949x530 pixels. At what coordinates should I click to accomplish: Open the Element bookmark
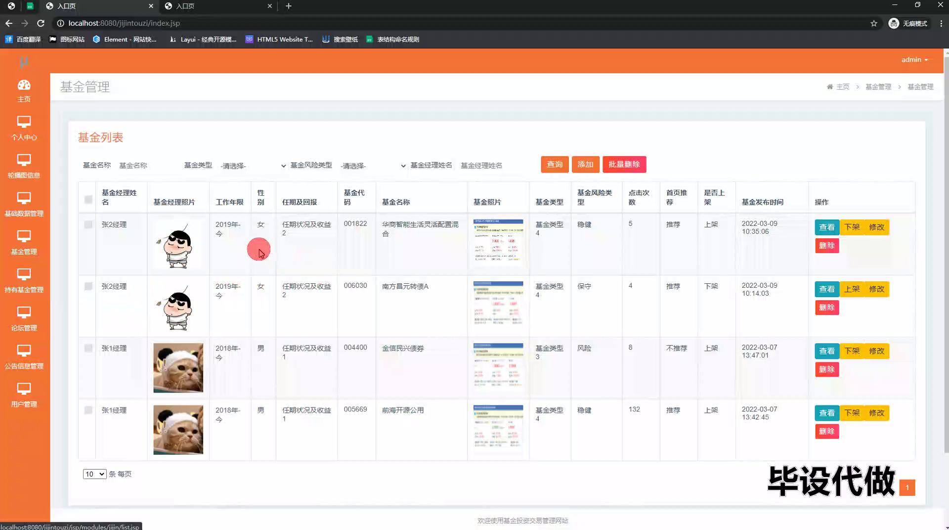coord(125,39)
